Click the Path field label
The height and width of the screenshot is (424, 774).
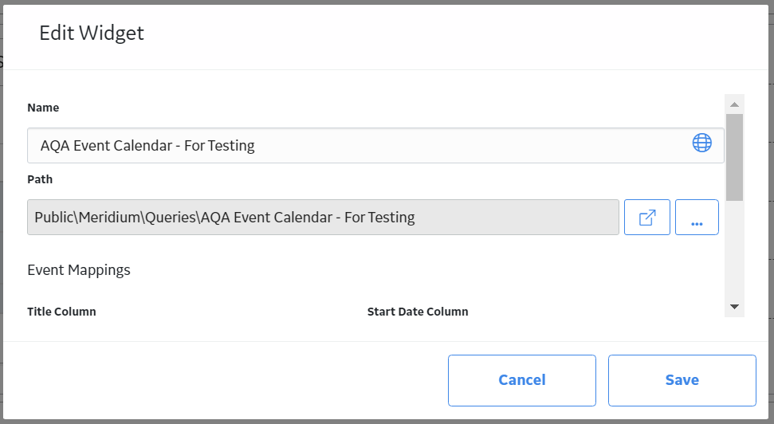pyautogui.click(x=40, y=179)
